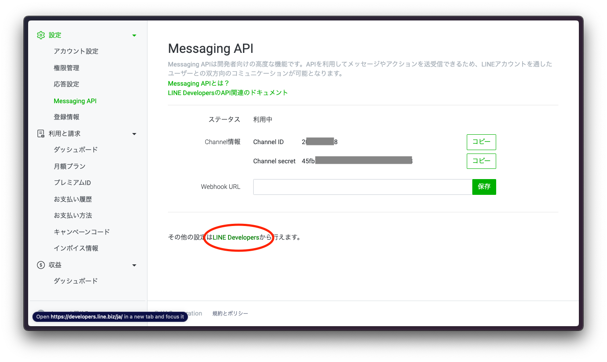Collapse the 収益 section chevron
Viewport: 607px width, 362px height.
coord(134,265)
